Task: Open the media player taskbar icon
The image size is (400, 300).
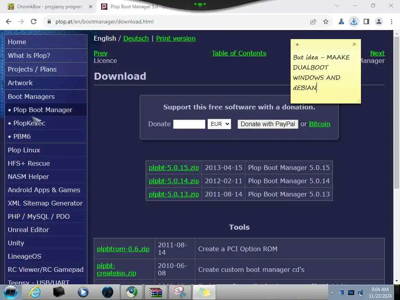Action: [x=83, y=292]
